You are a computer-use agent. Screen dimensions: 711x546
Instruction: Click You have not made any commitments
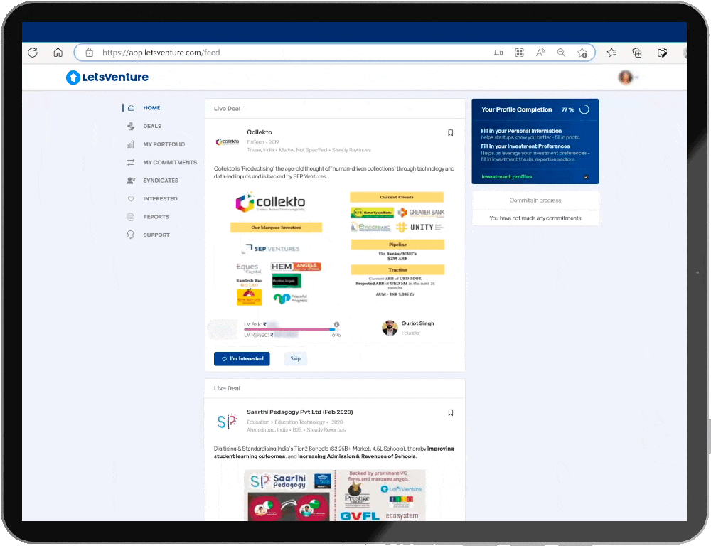coord(535,218)
